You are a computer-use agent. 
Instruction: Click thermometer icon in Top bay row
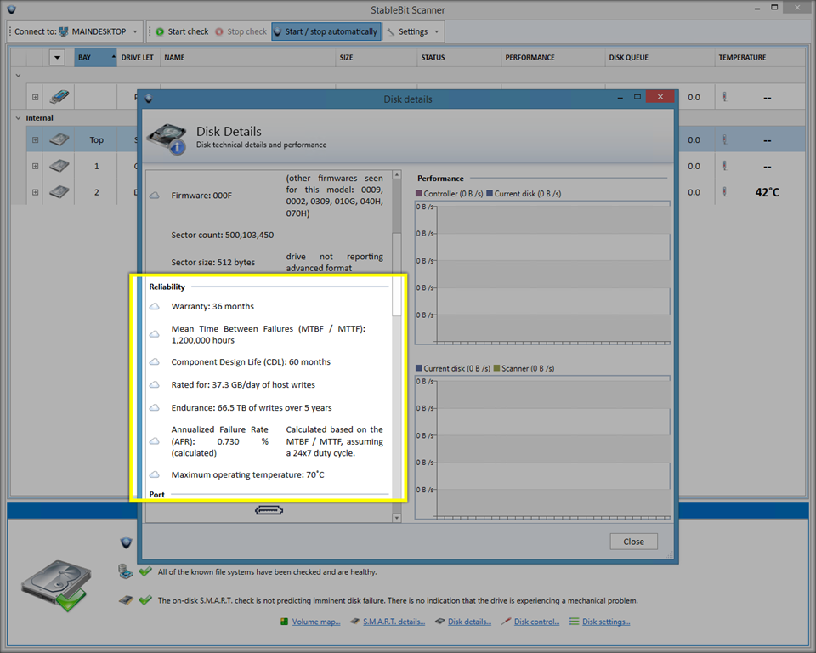[724, 139]
